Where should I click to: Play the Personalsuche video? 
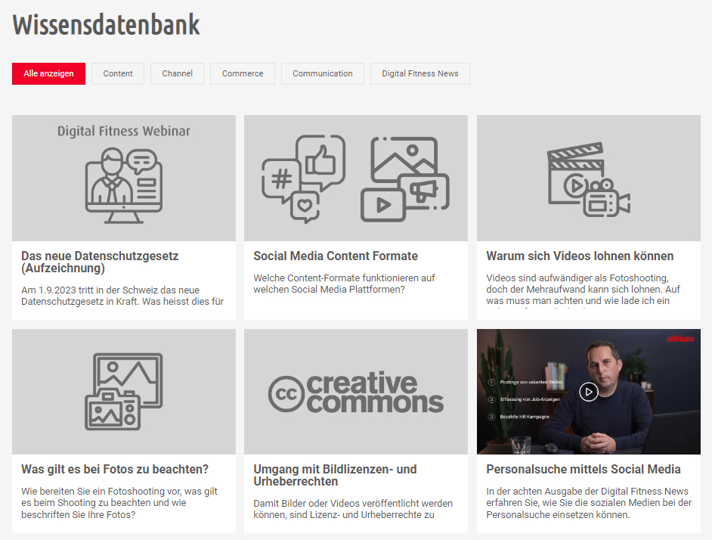click(589, 392)
